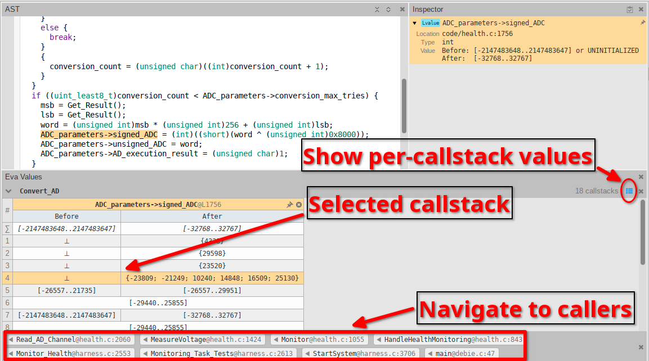Navigate to caller MeasureVoltage@health.c:1424
The image size is (649, 361).
(203, 340)
